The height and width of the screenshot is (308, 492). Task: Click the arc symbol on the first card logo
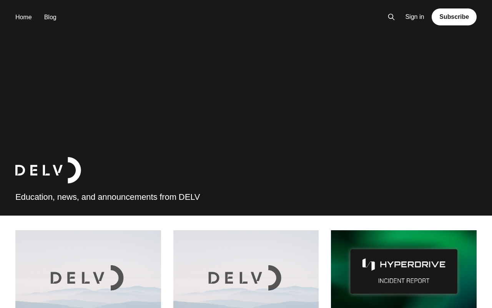[117, 278]
